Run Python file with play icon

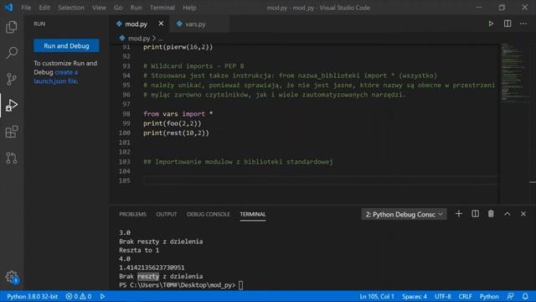pyautogui.click(x=491, y=23)
